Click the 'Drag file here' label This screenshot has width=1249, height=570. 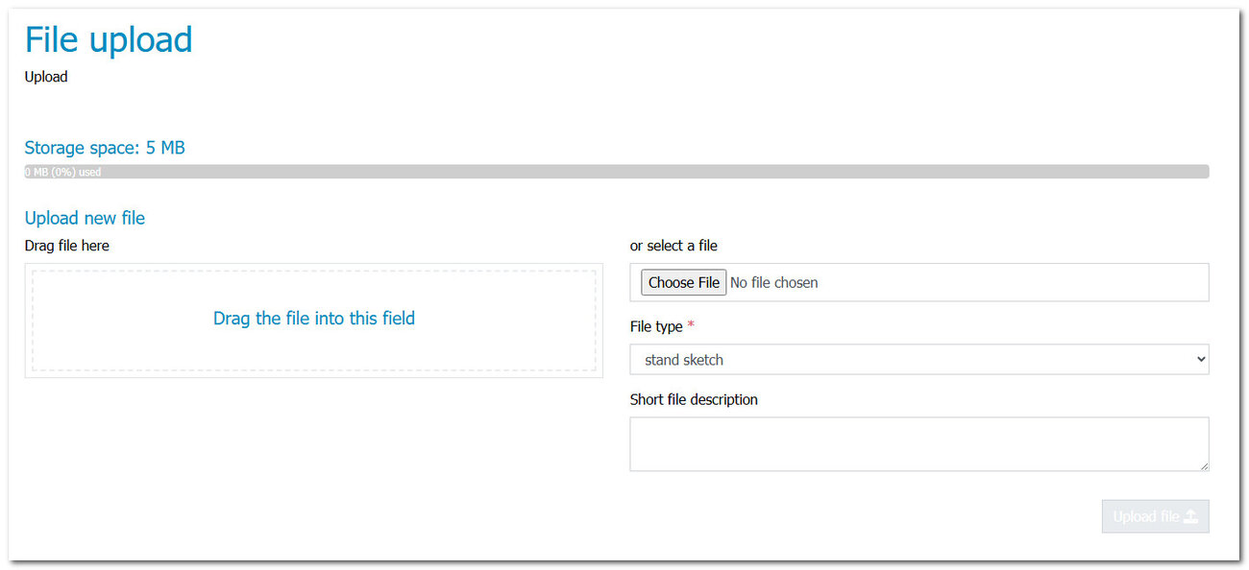click(x=67, y=246)
